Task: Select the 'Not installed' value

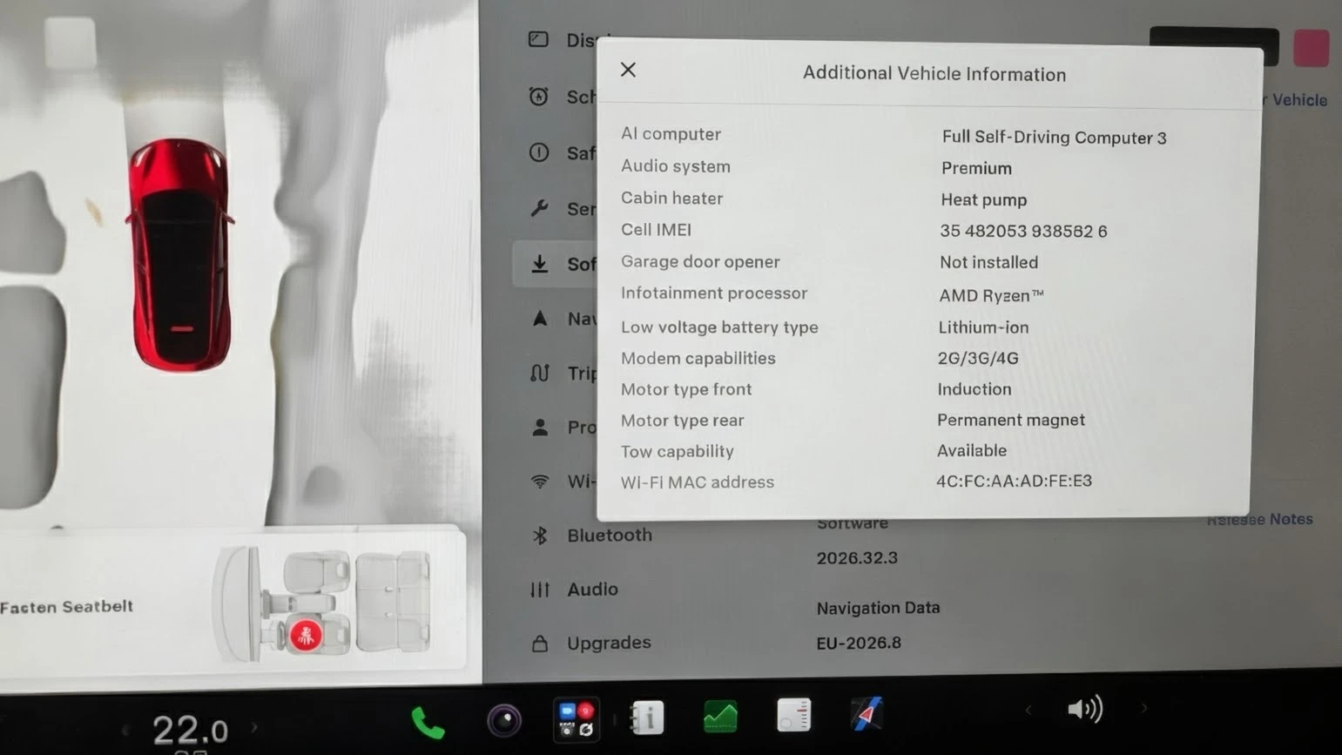Action: click(988, 263)
